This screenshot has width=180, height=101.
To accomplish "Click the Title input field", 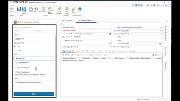I will click(142, 37).
